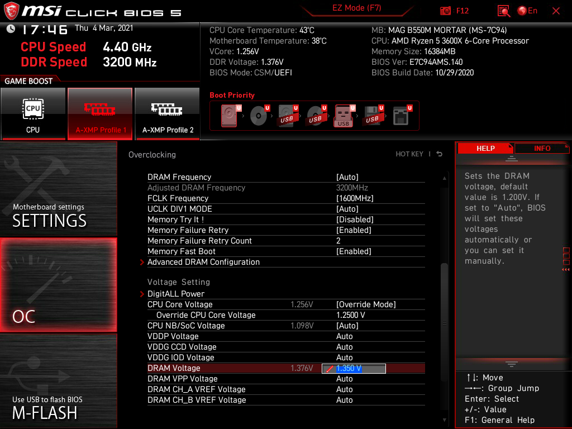Viewport: 572px width, 429px height.
Task: Click the lower grip handle above key hints
Action: pyautogui.click(x=512, y=364)
